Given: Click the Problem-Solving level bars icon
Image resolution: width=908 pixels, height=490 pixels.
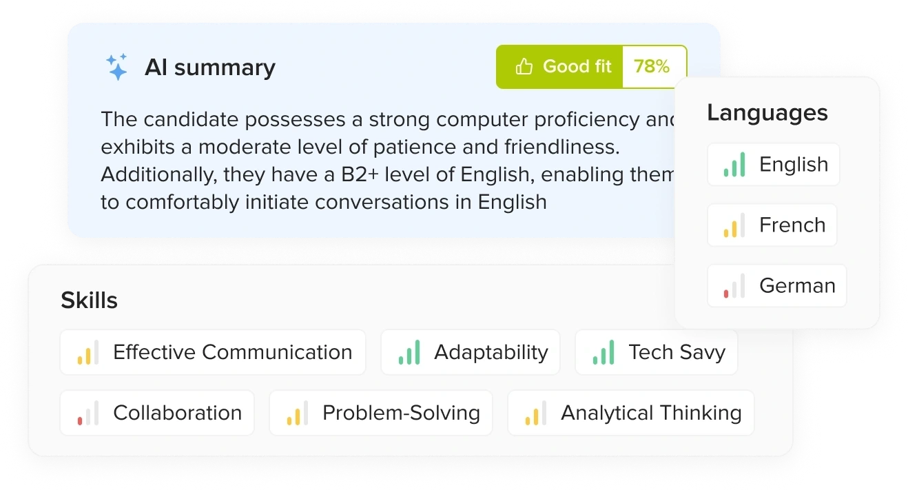Looking at the screenshot, I should [x=298, y=414].
